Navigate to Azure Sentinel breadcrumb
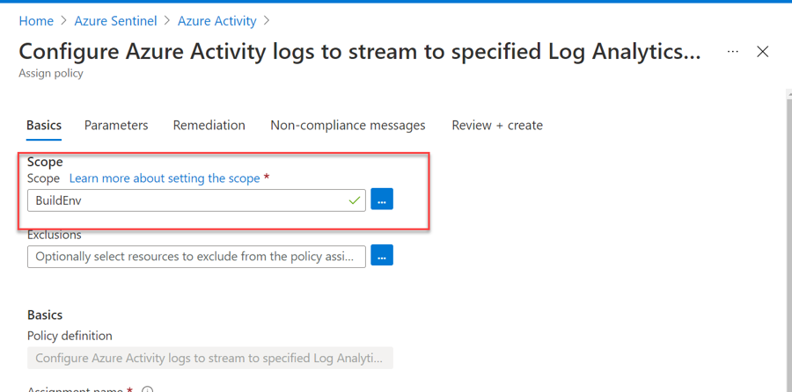Viewport: 792px width, 392px height. click(115, 20)
